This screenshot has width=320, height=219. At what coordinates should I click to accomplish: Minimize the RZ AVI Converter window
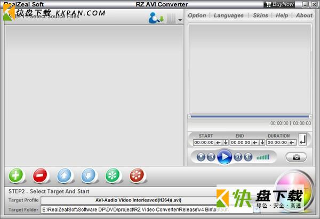(305, 4)
